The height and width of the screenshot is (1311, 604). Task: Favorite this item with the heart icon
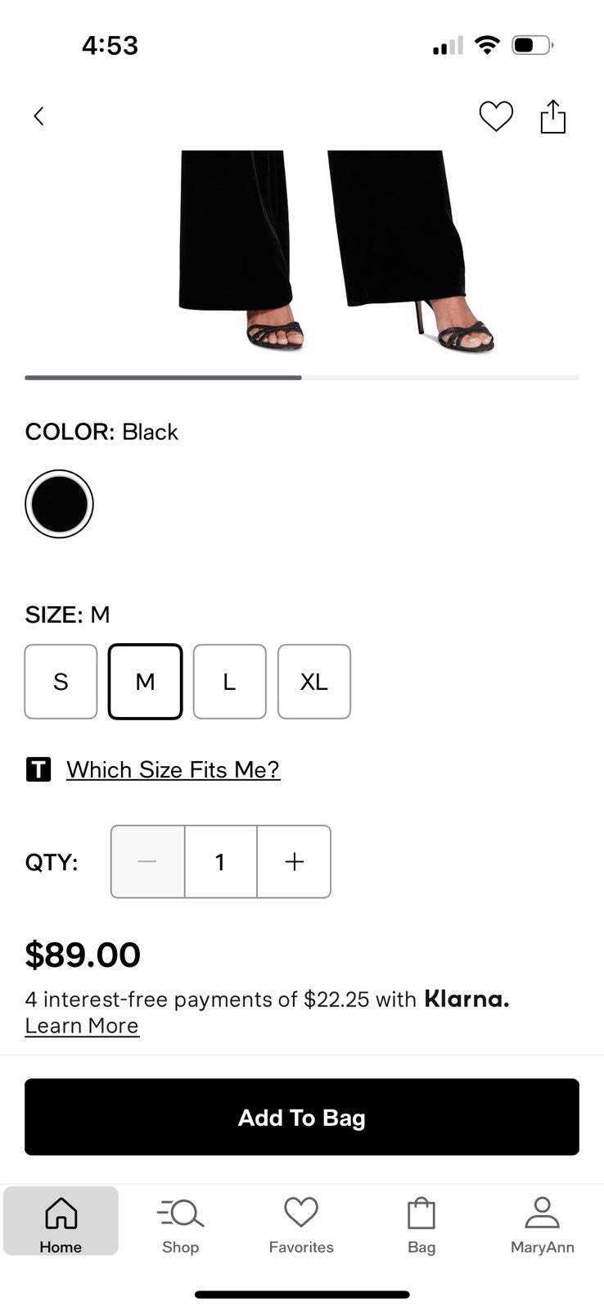(x=496, y=116)
